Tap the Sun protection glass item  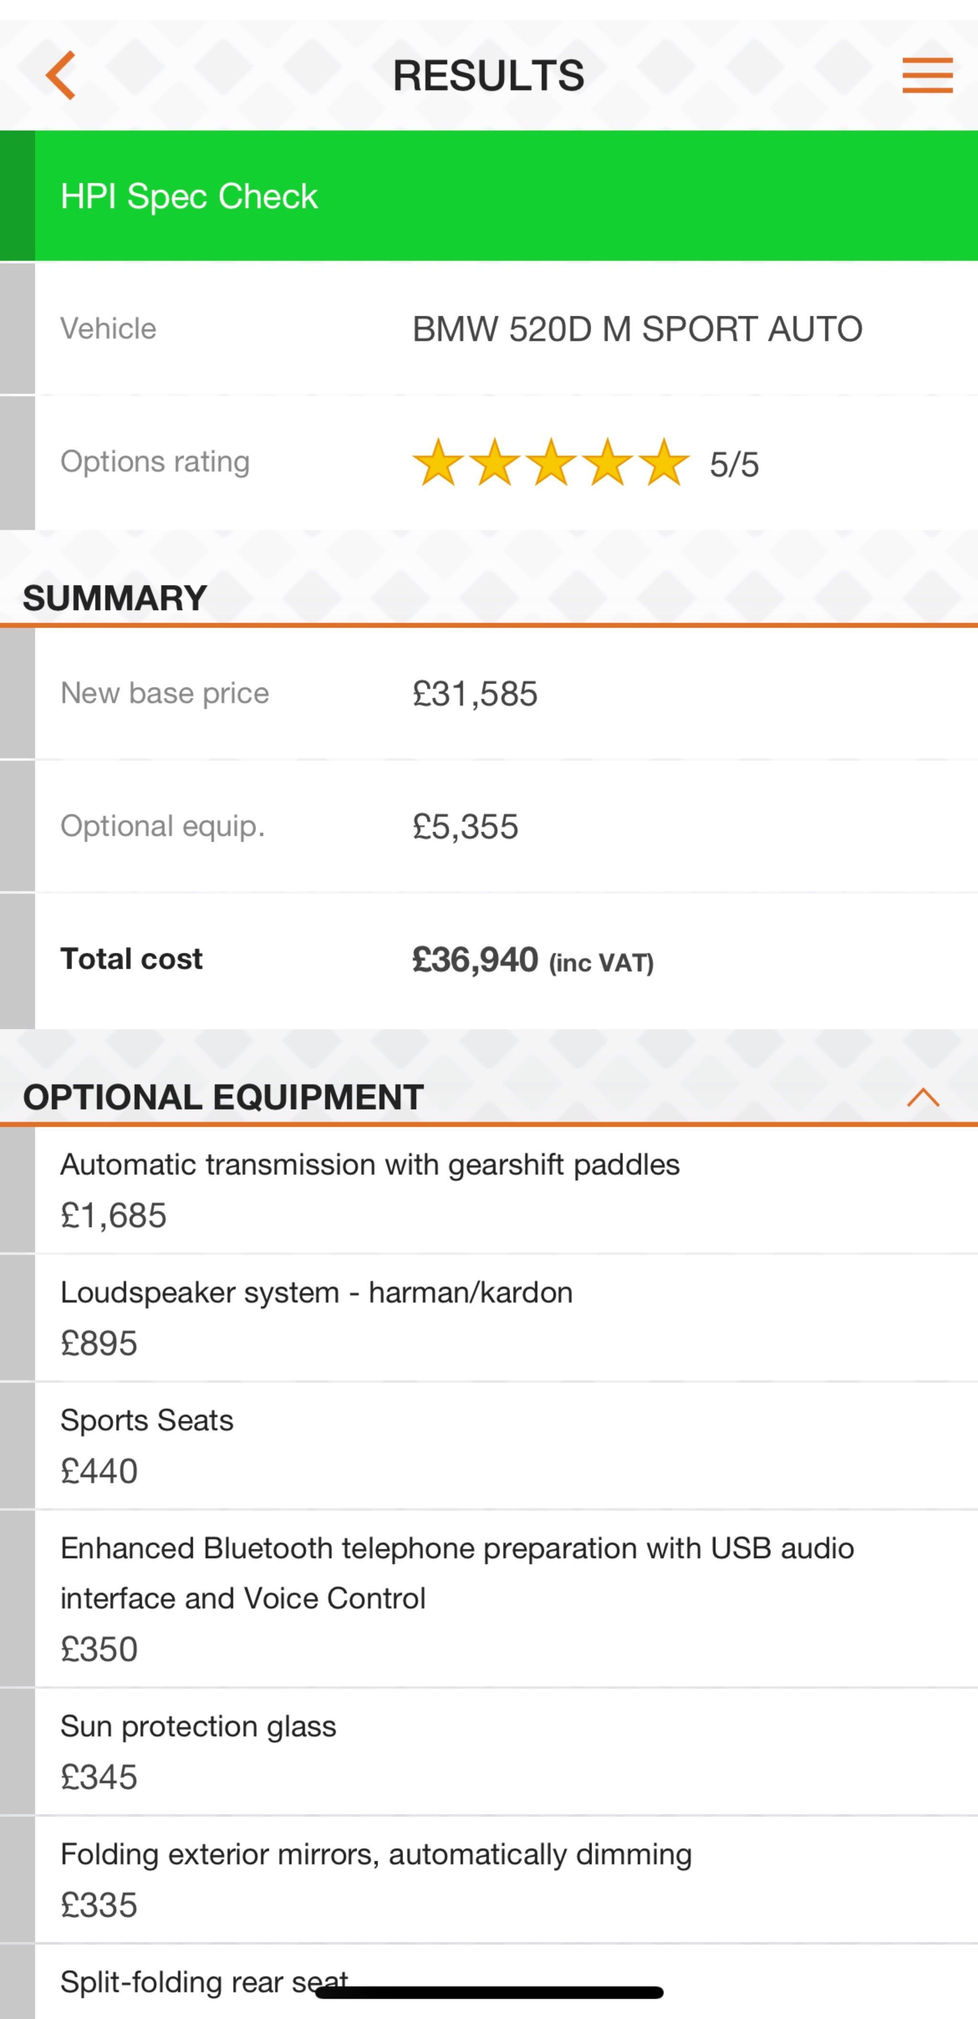coord(489,1751)
